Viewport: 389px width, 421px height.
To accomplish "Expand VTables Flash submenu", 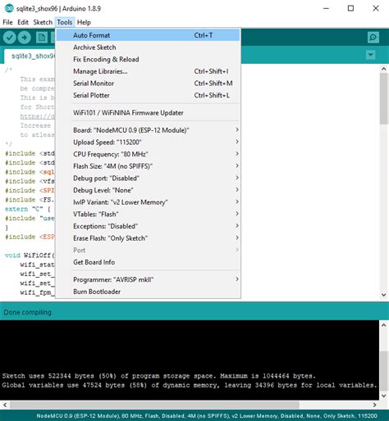I will [x=148, y=215].
